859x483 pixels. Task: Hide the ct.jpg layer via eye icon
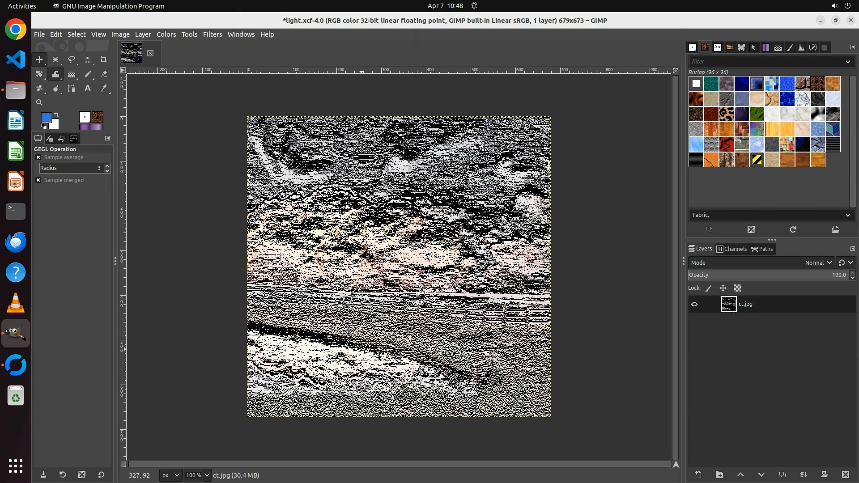[694, 304]
